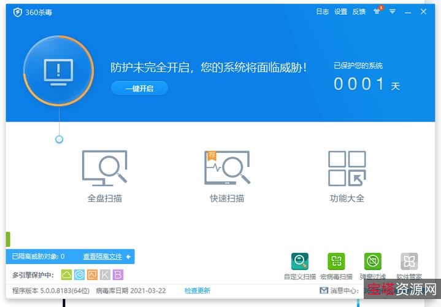Open the skin shirt icon

tap(377, 11)
